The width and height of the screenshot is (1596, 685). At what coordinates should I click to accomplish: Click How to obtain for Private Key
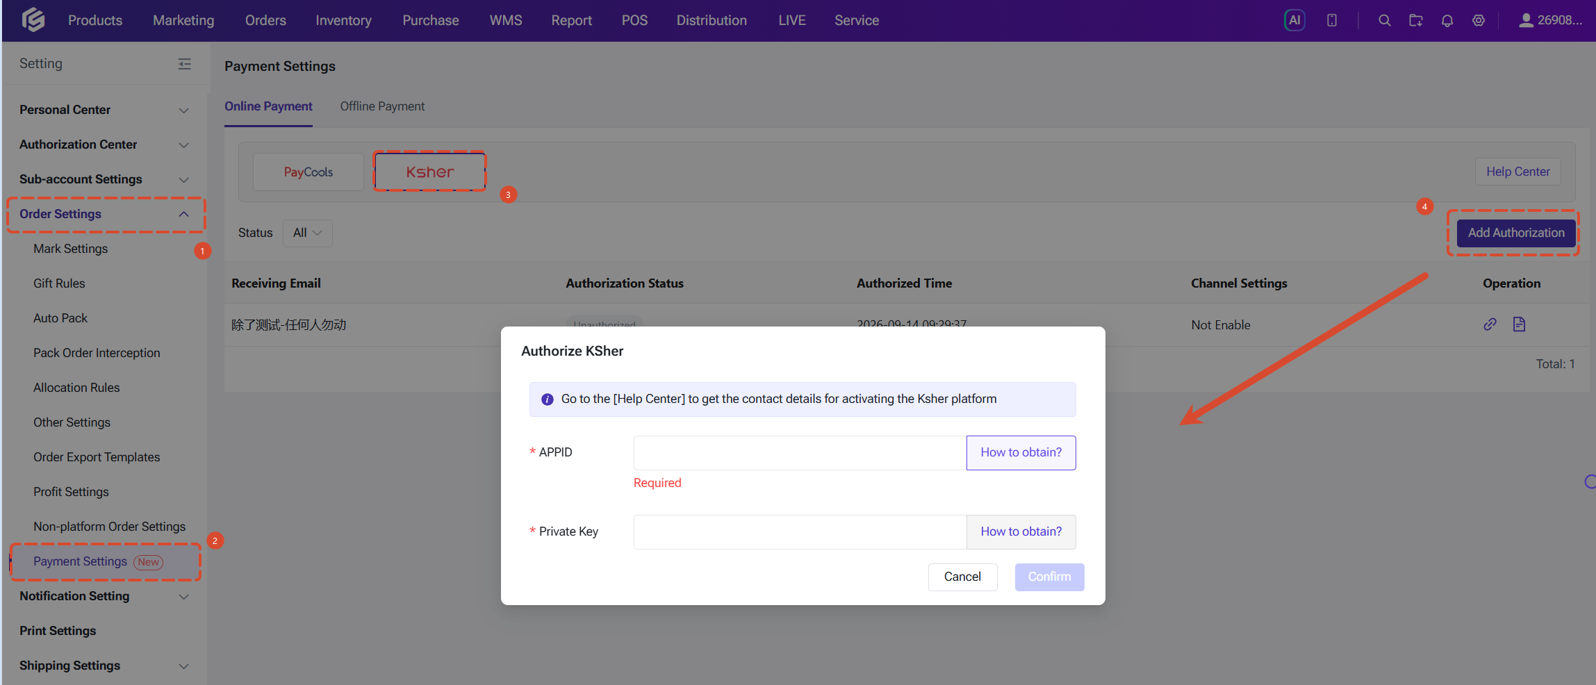[1021, 531]
